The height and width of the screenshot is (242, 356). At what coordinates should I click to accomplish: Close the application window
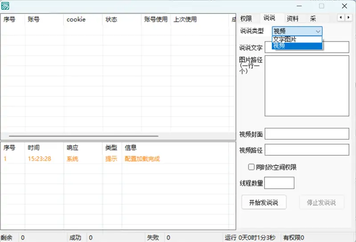point(344,6)
